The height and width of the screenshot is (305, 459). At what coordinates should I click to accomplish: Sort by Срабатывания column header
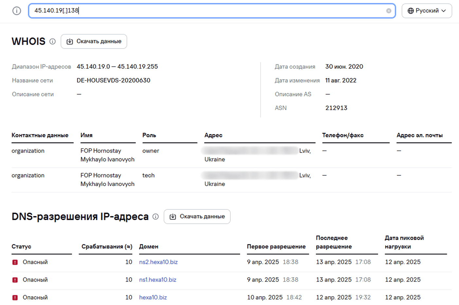[x=107, y=247]
